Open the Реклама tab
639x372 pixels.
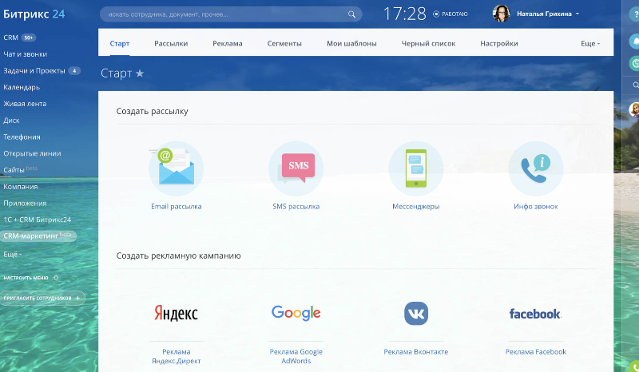click(228, 44)
